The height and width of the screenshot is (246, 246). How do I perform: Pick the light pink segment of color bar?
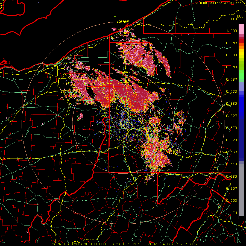coord(241,29)
